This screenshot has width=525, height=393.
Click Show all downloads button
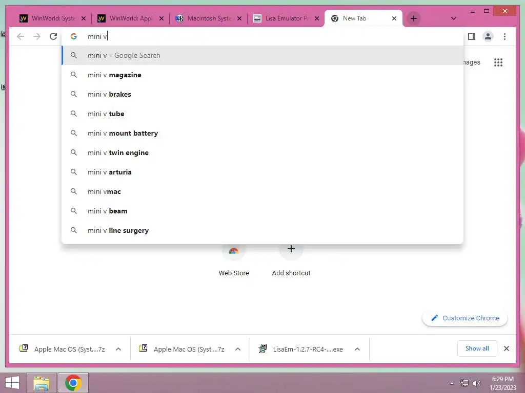(x=477, y=348)
